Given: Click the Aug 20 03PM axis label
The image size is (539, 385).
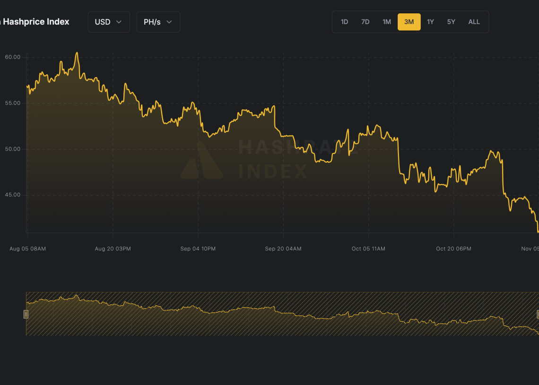Looking at the screenshot, I should click(113, 248).
